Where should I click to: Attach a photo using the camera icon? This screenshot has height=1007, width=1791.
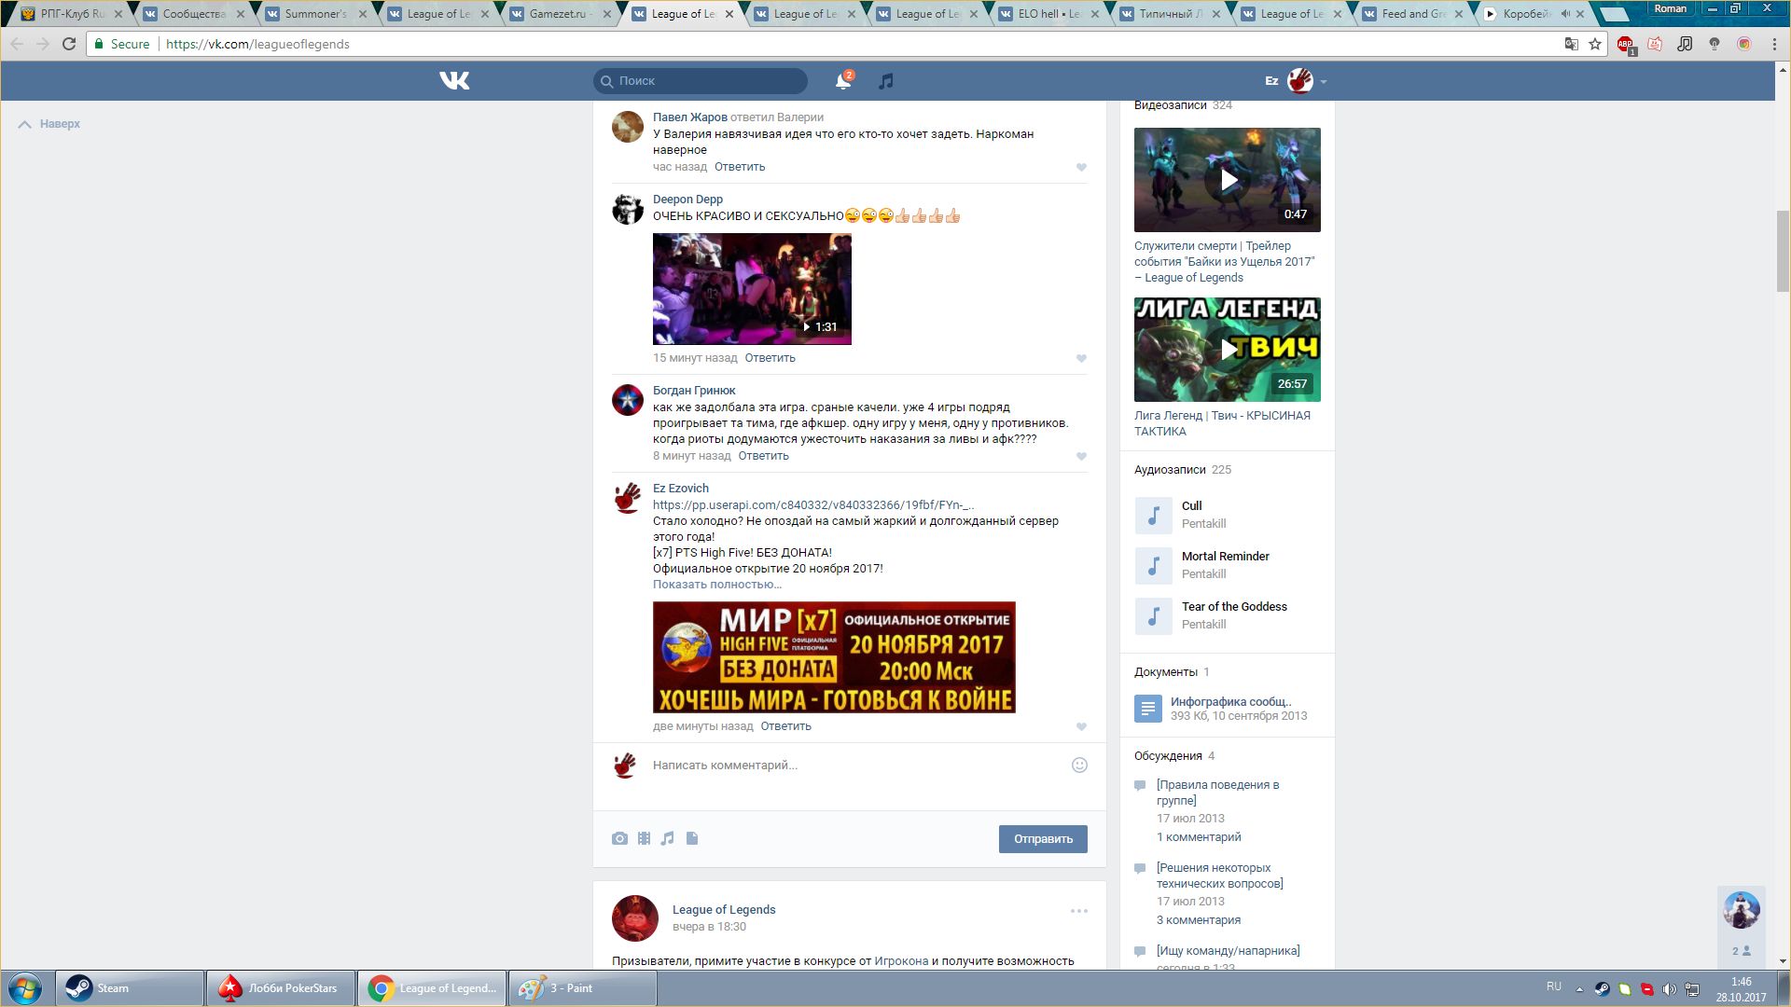619,838
